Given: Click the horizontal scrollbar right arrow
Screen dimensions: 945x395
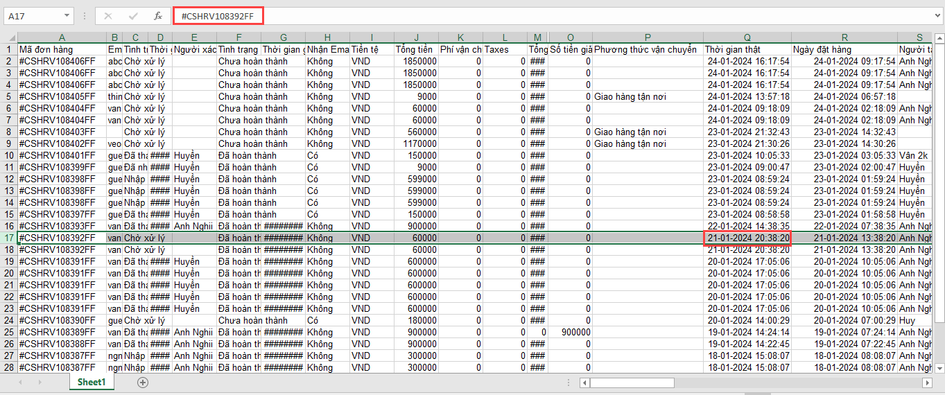Looking at the screenshot, I should click(928, 383).
